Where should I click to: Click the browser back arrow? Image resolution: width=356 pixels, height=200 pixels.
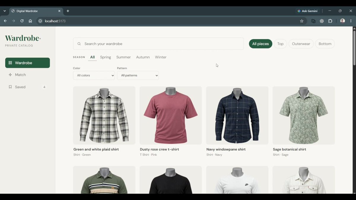[x=5, y=21]
